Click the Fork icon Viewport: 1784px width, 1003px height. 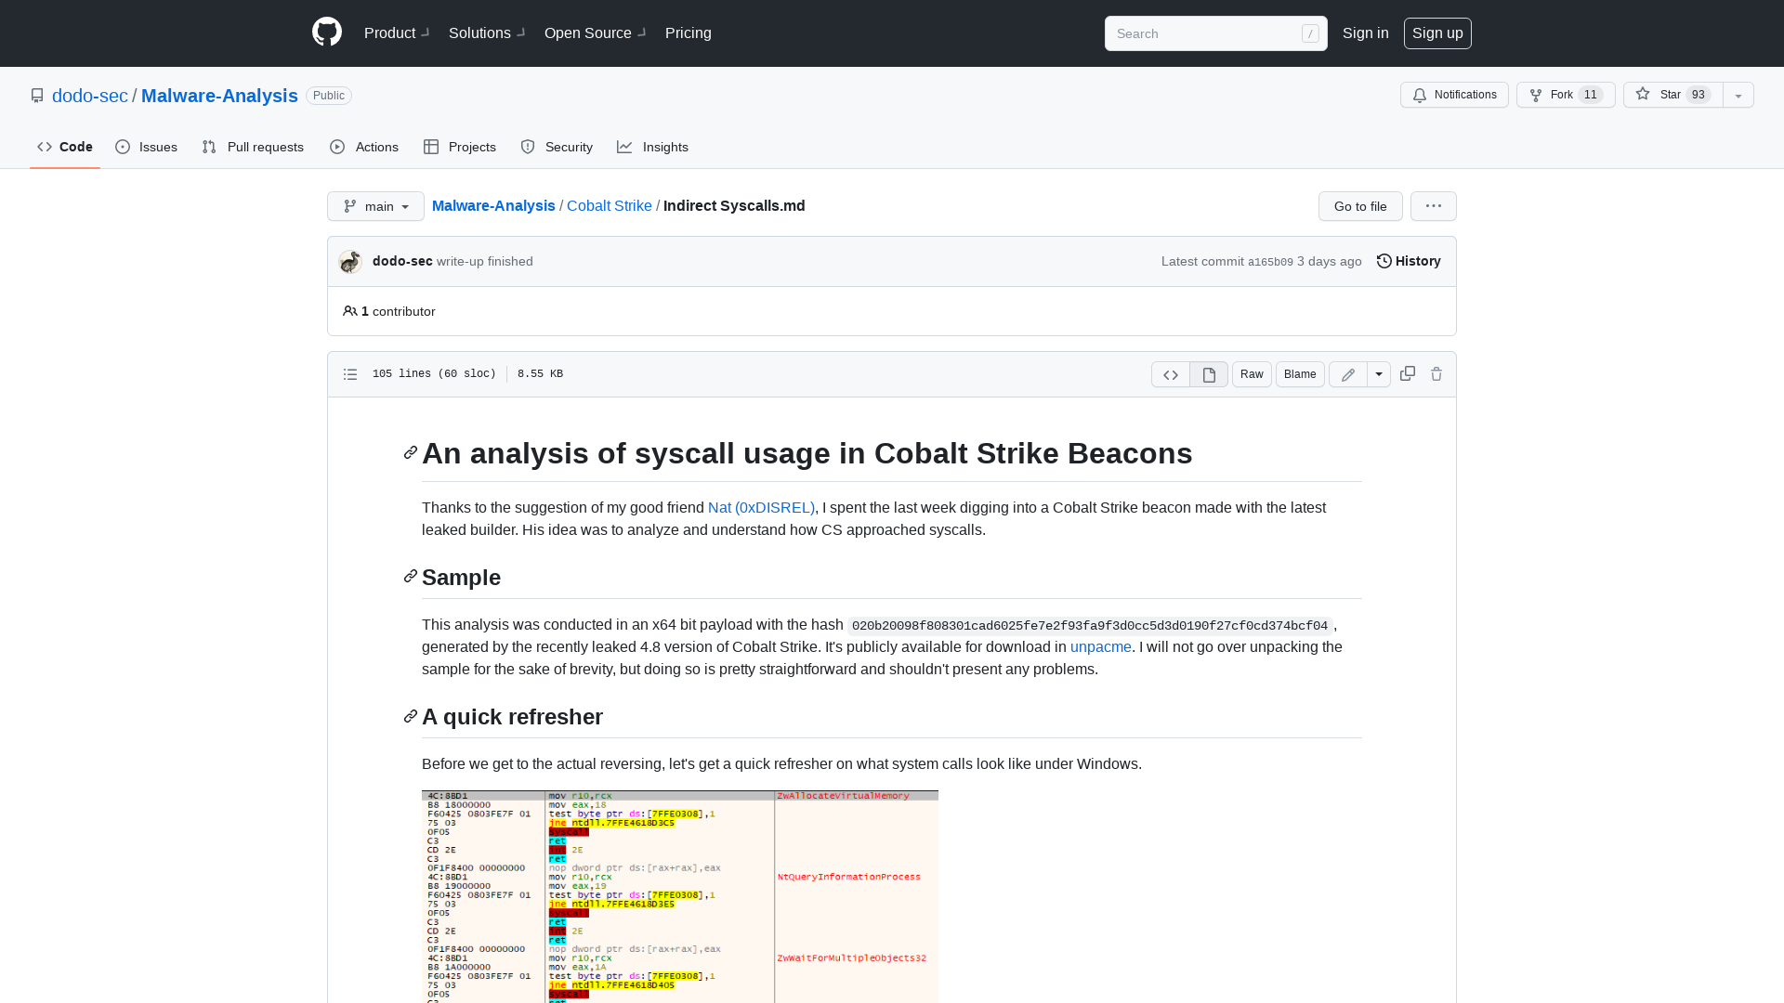pyautogui.click(x=1535, y=95)
